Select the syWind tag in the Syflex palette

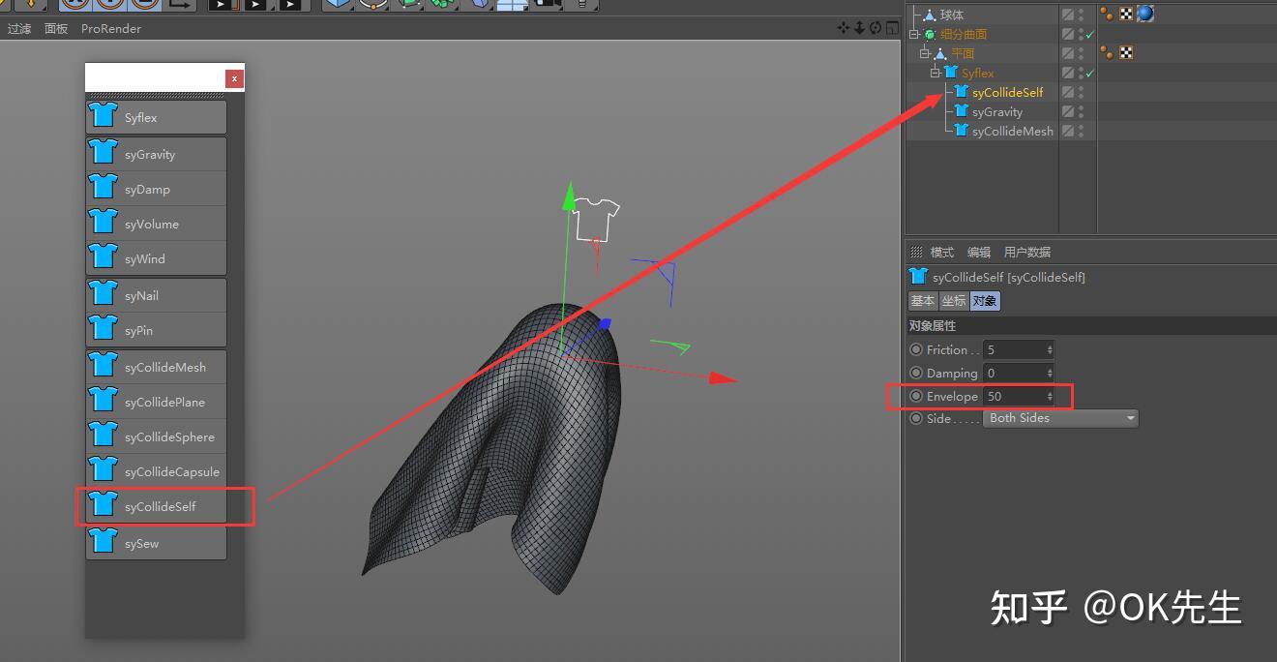(155, 258)
